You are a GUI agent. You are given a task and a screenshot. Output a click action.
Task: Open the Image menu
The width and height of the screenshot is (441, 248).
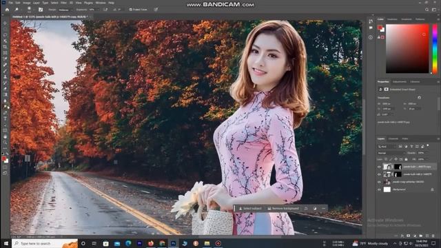tap(26, 3)
